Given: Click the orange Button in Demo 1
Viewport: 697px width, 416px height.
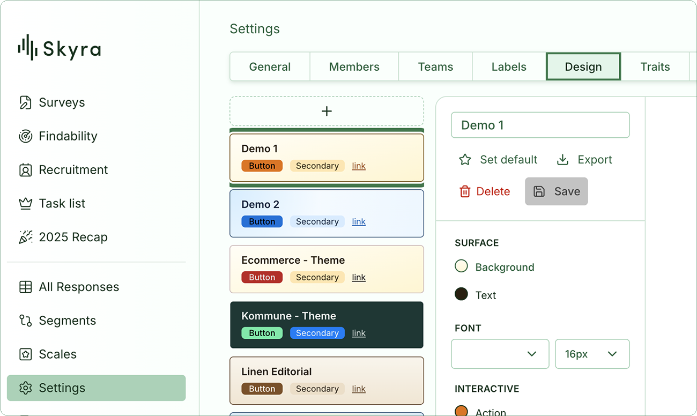Looking at the screenshot, I should (x=262, y=166).
